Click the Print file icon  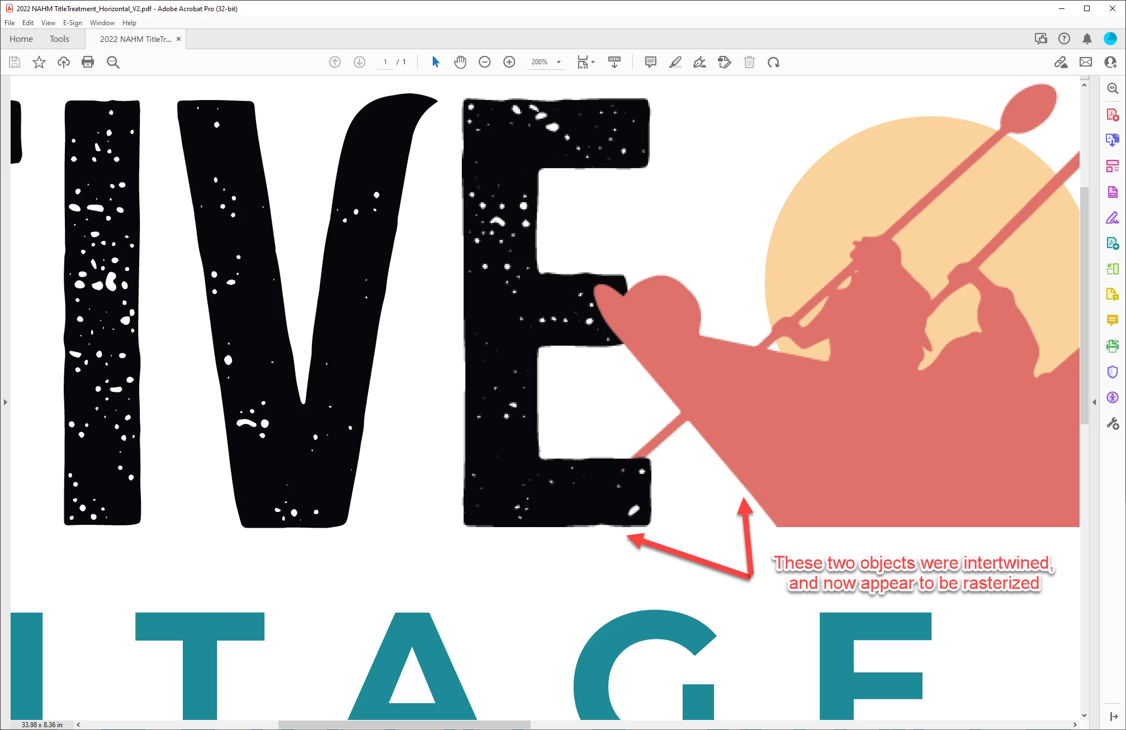pos(88,62)
